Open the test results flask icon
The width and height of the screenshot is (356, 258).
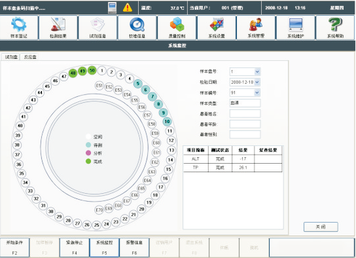58,28
